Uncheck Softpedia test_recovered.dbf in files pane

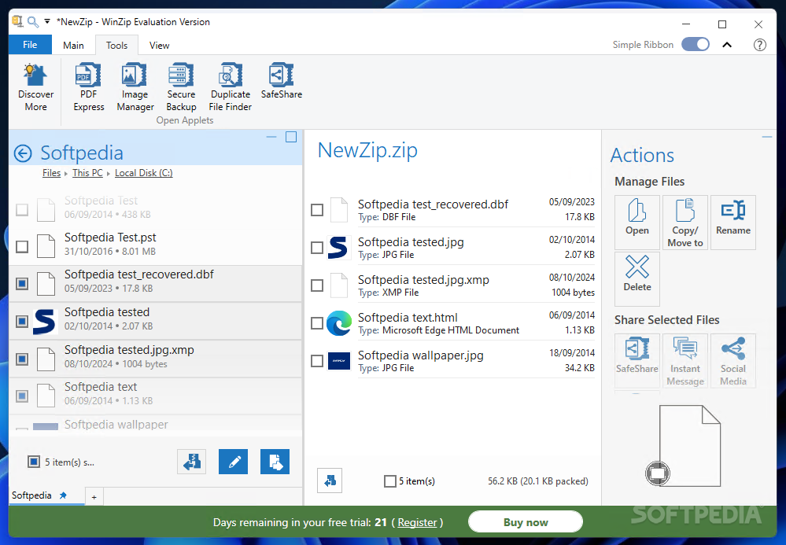[x=22, y=284]
